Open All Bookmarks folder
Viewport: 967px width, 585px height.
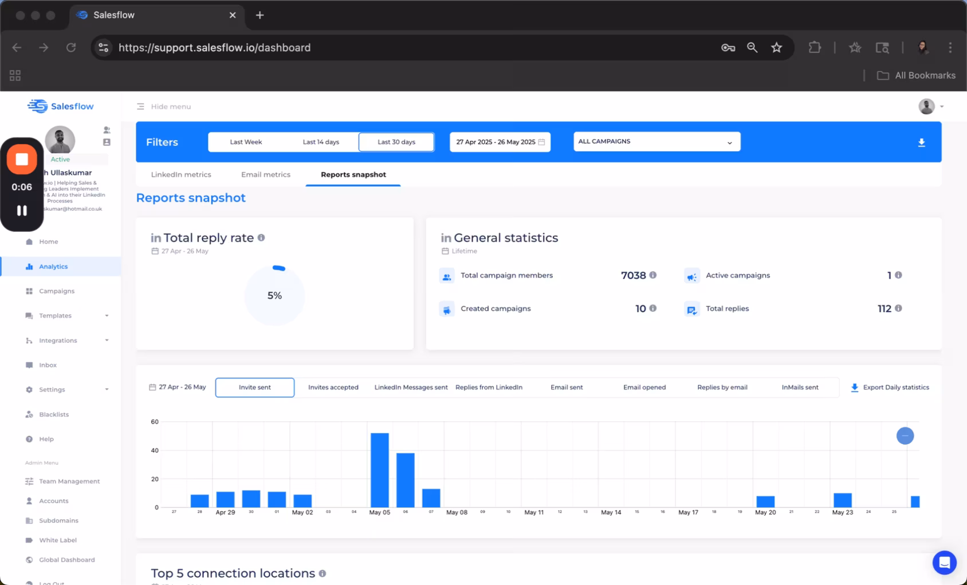click(x=916, y=76)
